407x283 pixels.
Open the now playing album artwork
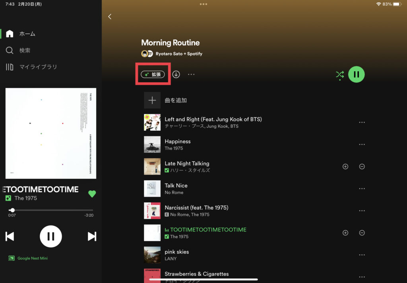(51, 133)
